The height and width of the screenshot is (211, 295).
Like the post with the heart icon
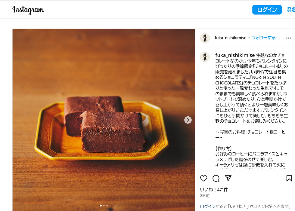203,178
